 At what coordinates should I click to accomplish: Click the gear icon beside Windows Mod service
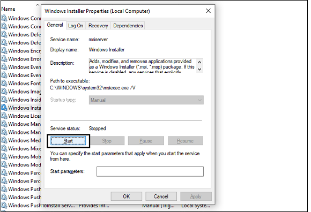[x=4, y=164]
